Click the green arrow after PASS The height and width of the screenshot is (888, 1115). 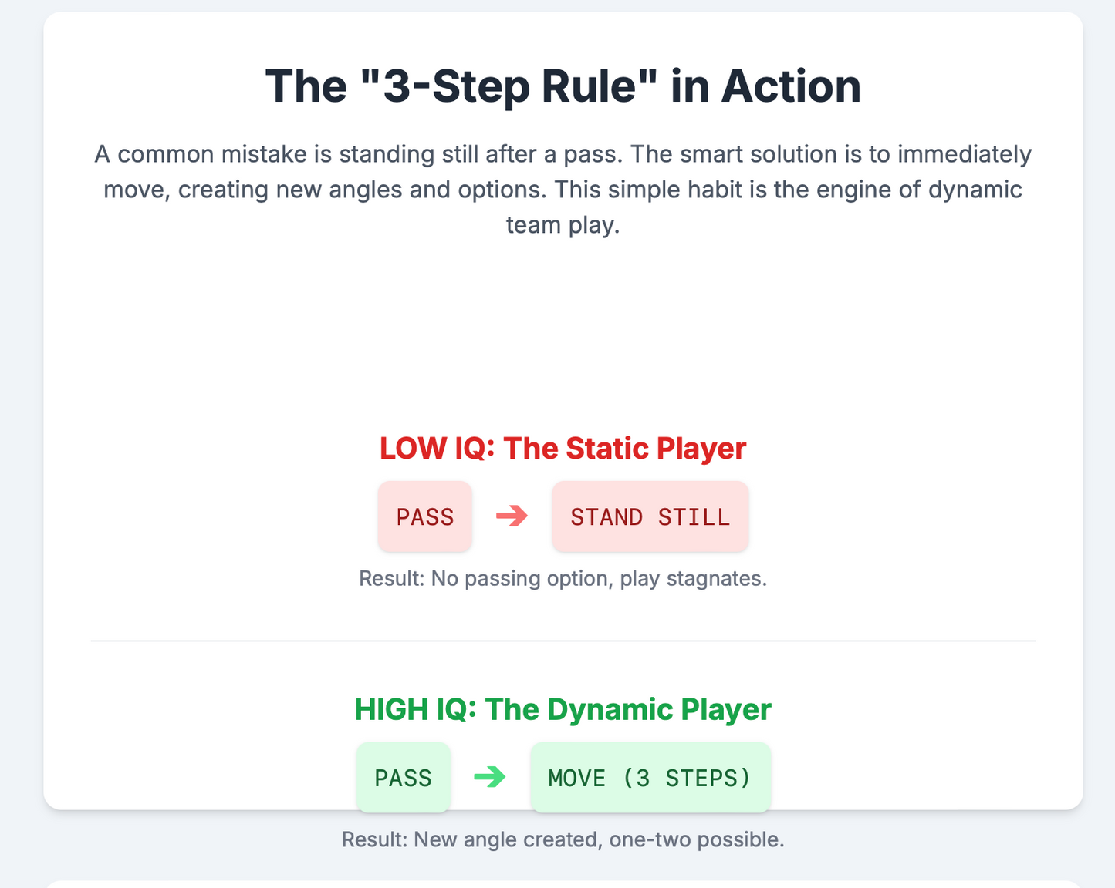(490, 777)
